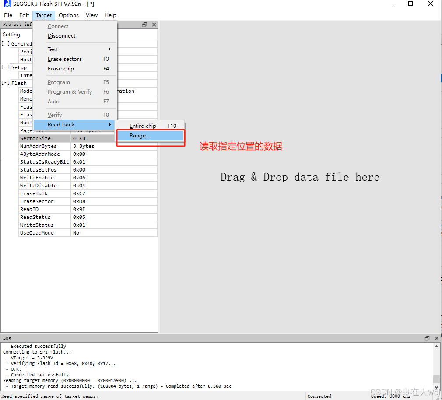Select Erase sectors menu entry
442x400 pixels.
coord(75,59)
